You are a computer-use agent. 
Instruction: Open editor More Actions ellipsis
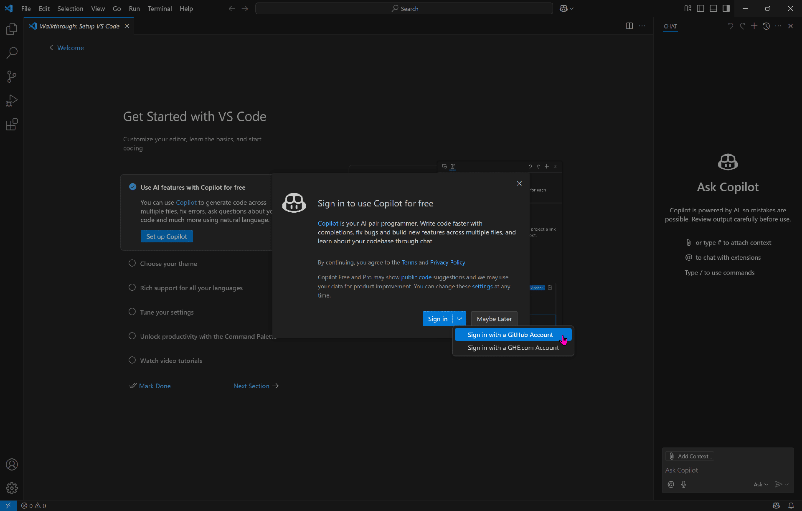tap(642, 26)
